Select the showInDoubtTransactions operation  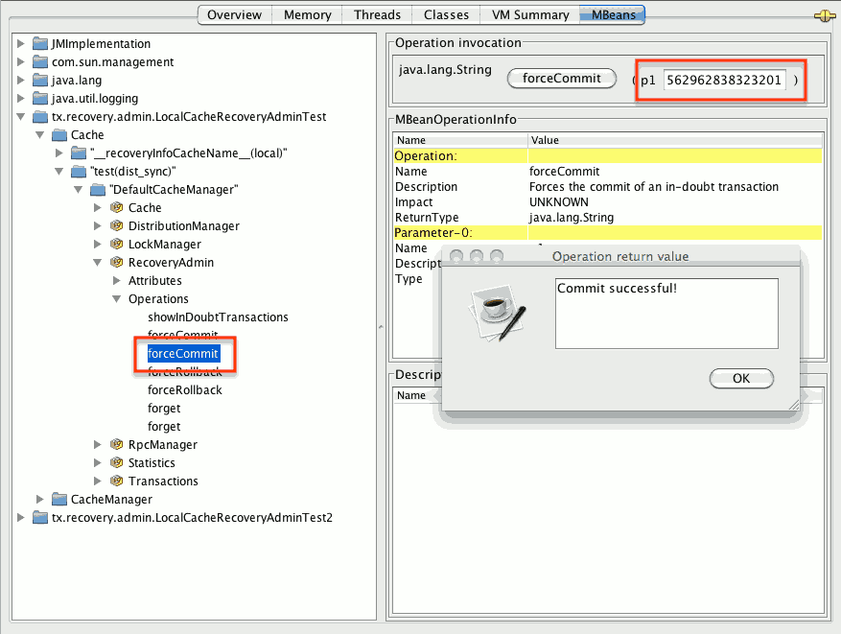[218, 317]
